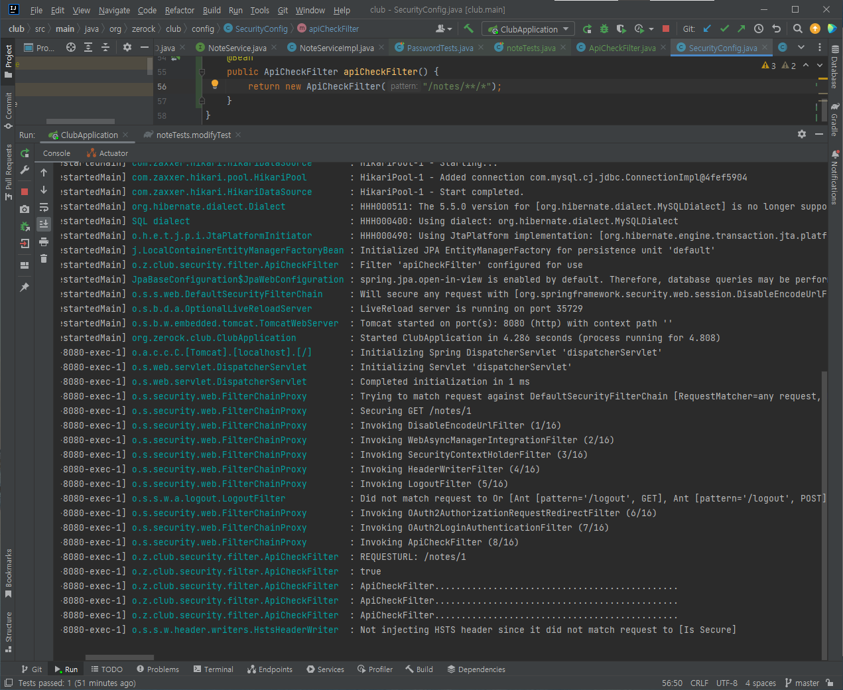Show Git history clock icon

tap(759, 29)
